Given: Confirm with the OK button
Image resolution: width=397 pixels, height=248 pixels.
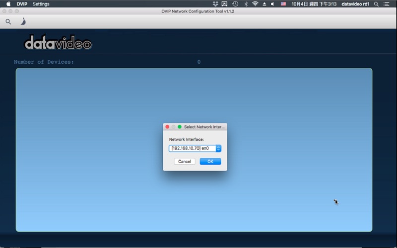Looking at the screenshot, I should pyautogui.click(x=210, y=162).
